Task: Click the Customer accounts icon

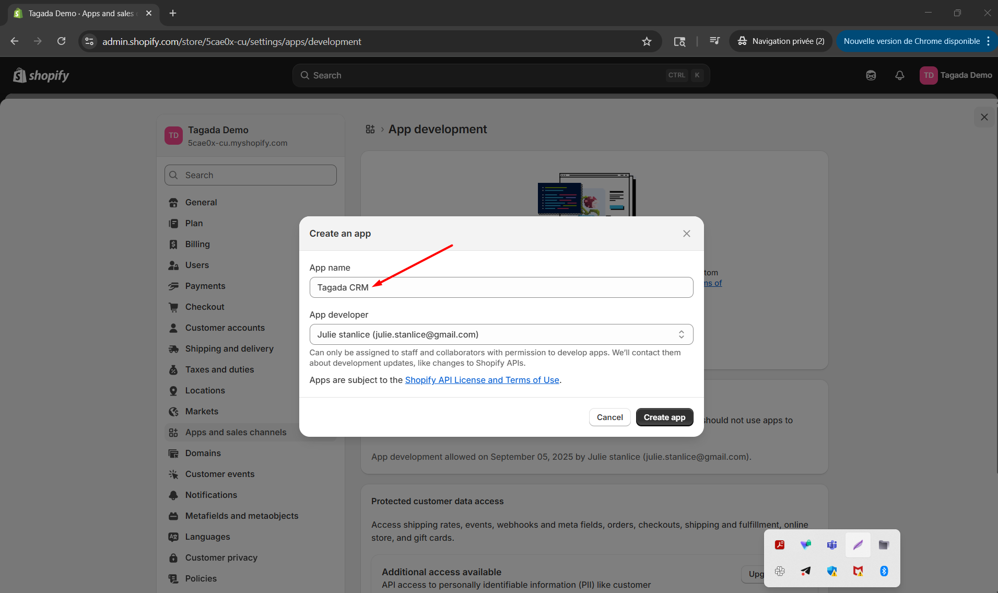Action: pos(173,328)
